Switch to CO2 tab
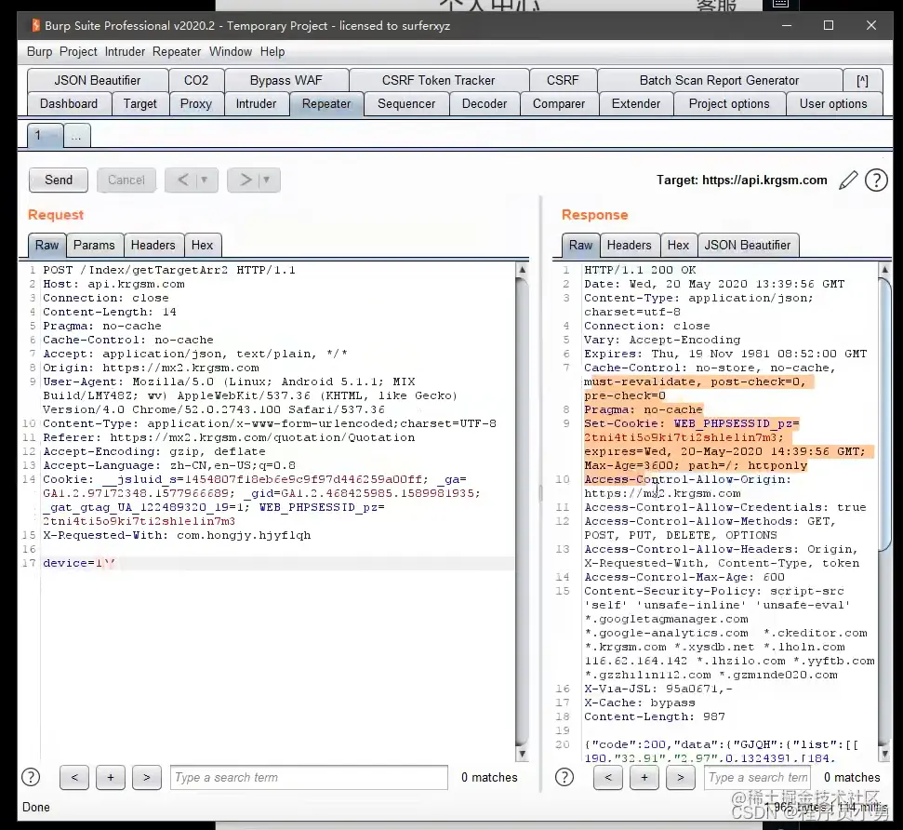 196,80
